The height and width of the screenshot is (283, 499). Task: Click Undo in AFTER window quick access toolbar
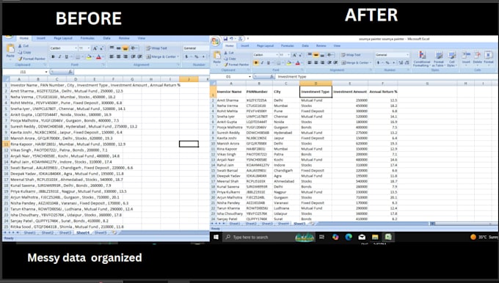[231, 39]
